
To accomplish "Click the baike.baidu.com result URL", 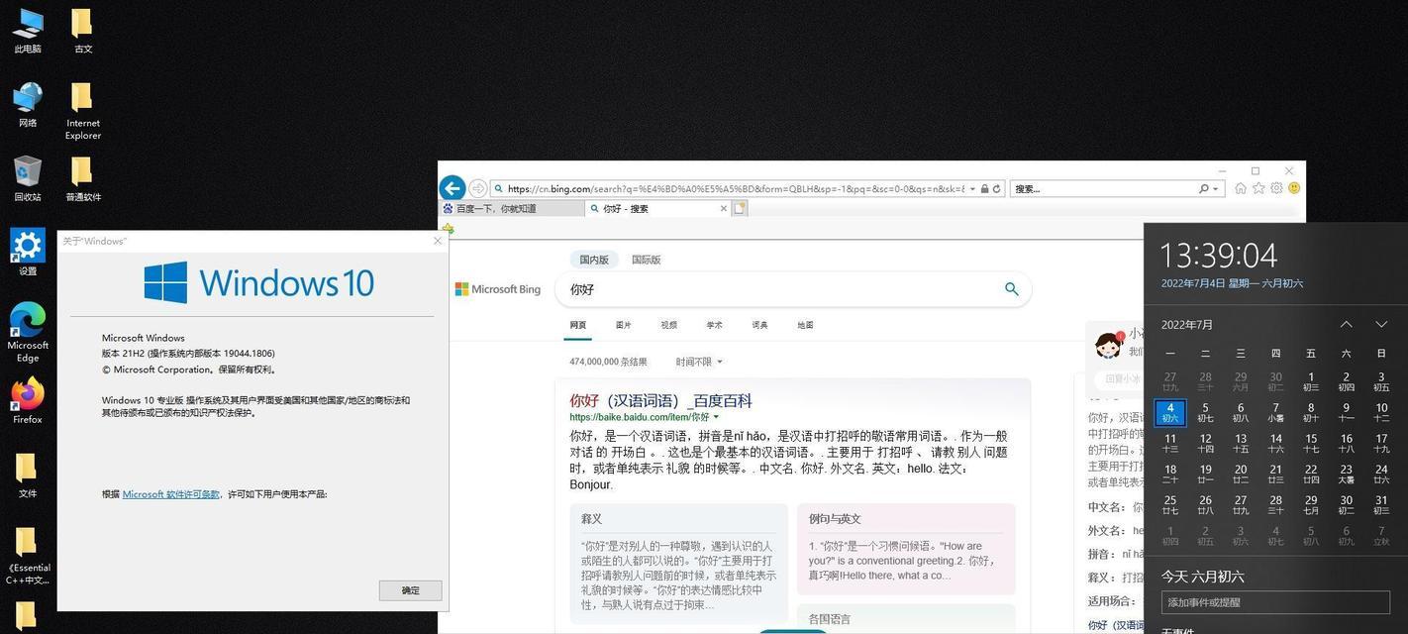I will pyautogui.click(x=640, y=418).
